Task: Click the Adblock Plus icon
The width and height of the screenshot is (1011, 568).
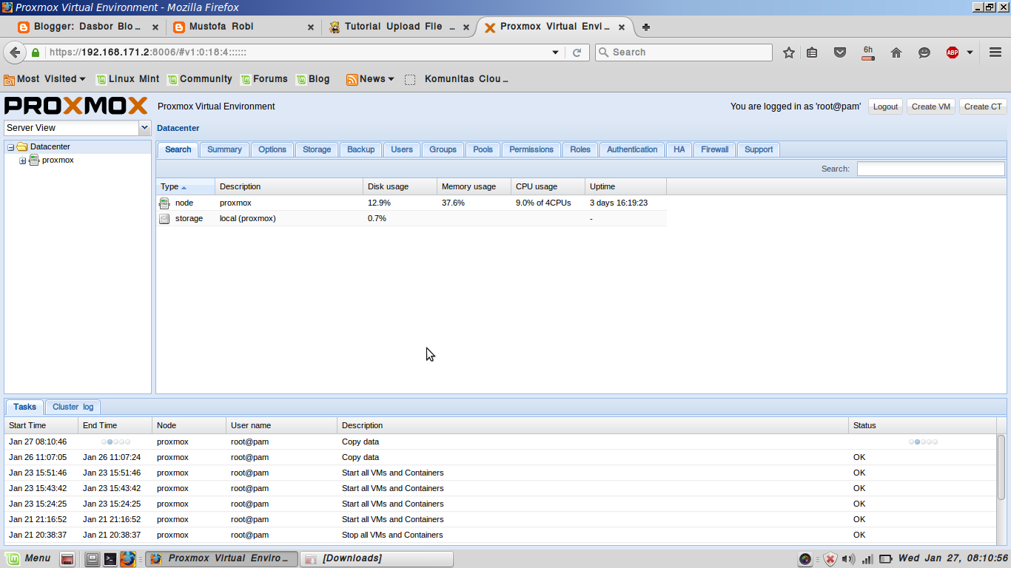Action: tap(953, 53)
